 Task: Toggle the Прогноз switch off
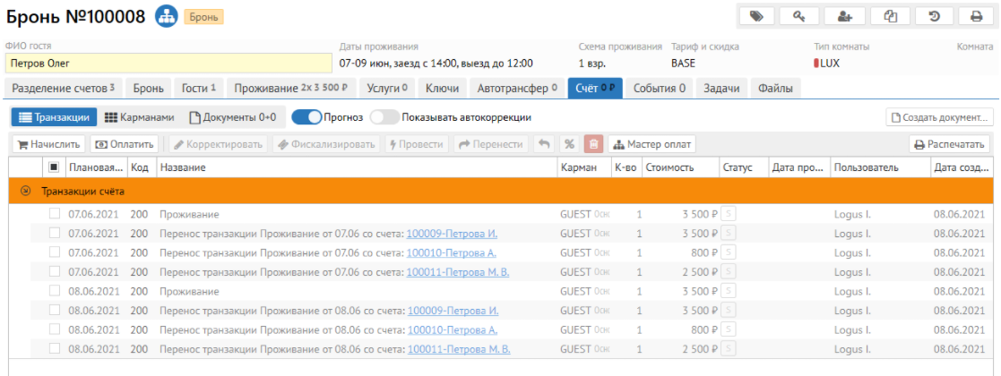[306, 117]
